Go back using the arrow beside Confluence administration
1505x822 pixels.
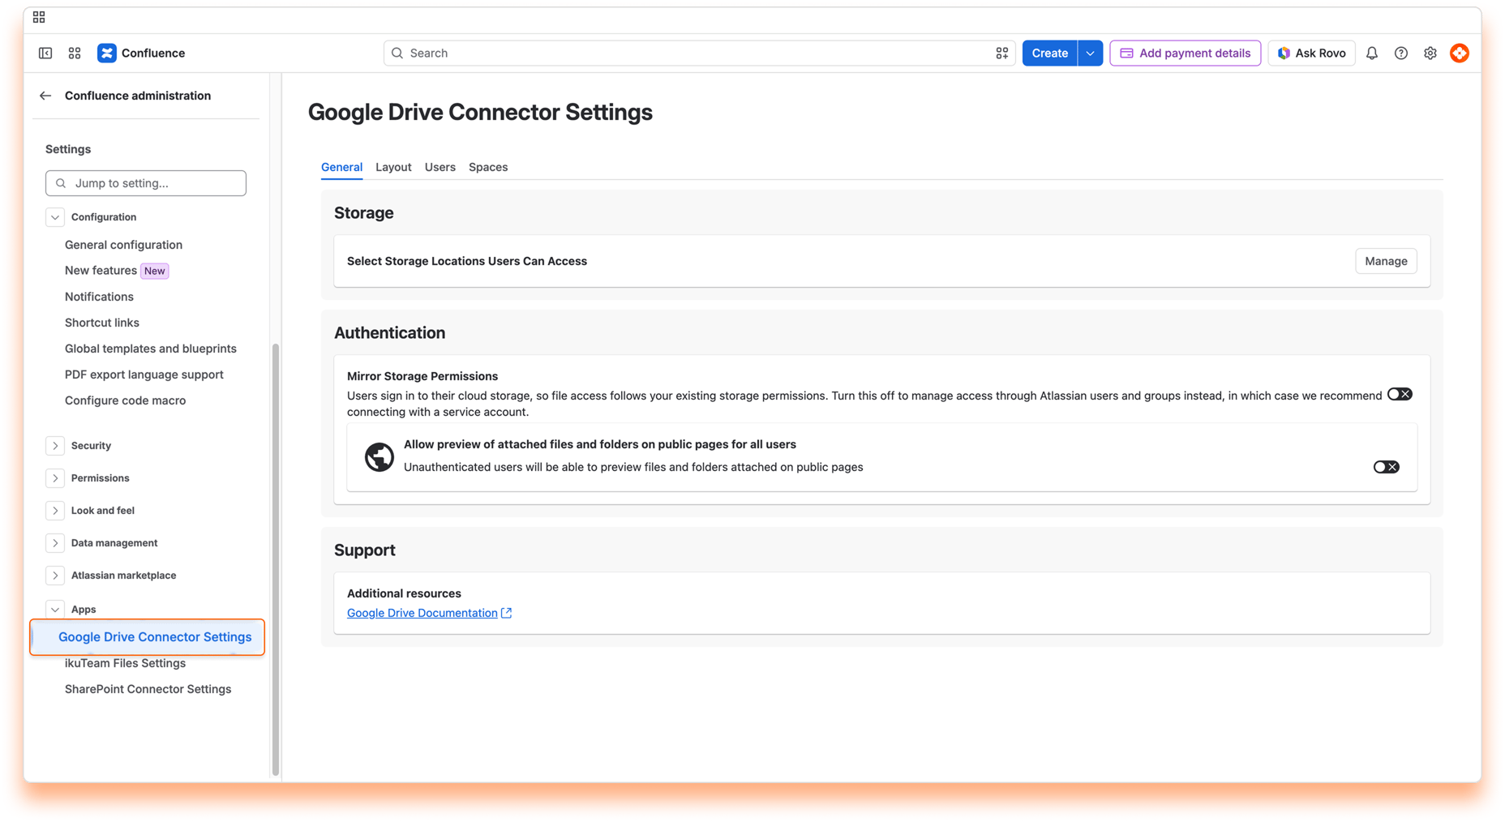(x=45, y=96)
